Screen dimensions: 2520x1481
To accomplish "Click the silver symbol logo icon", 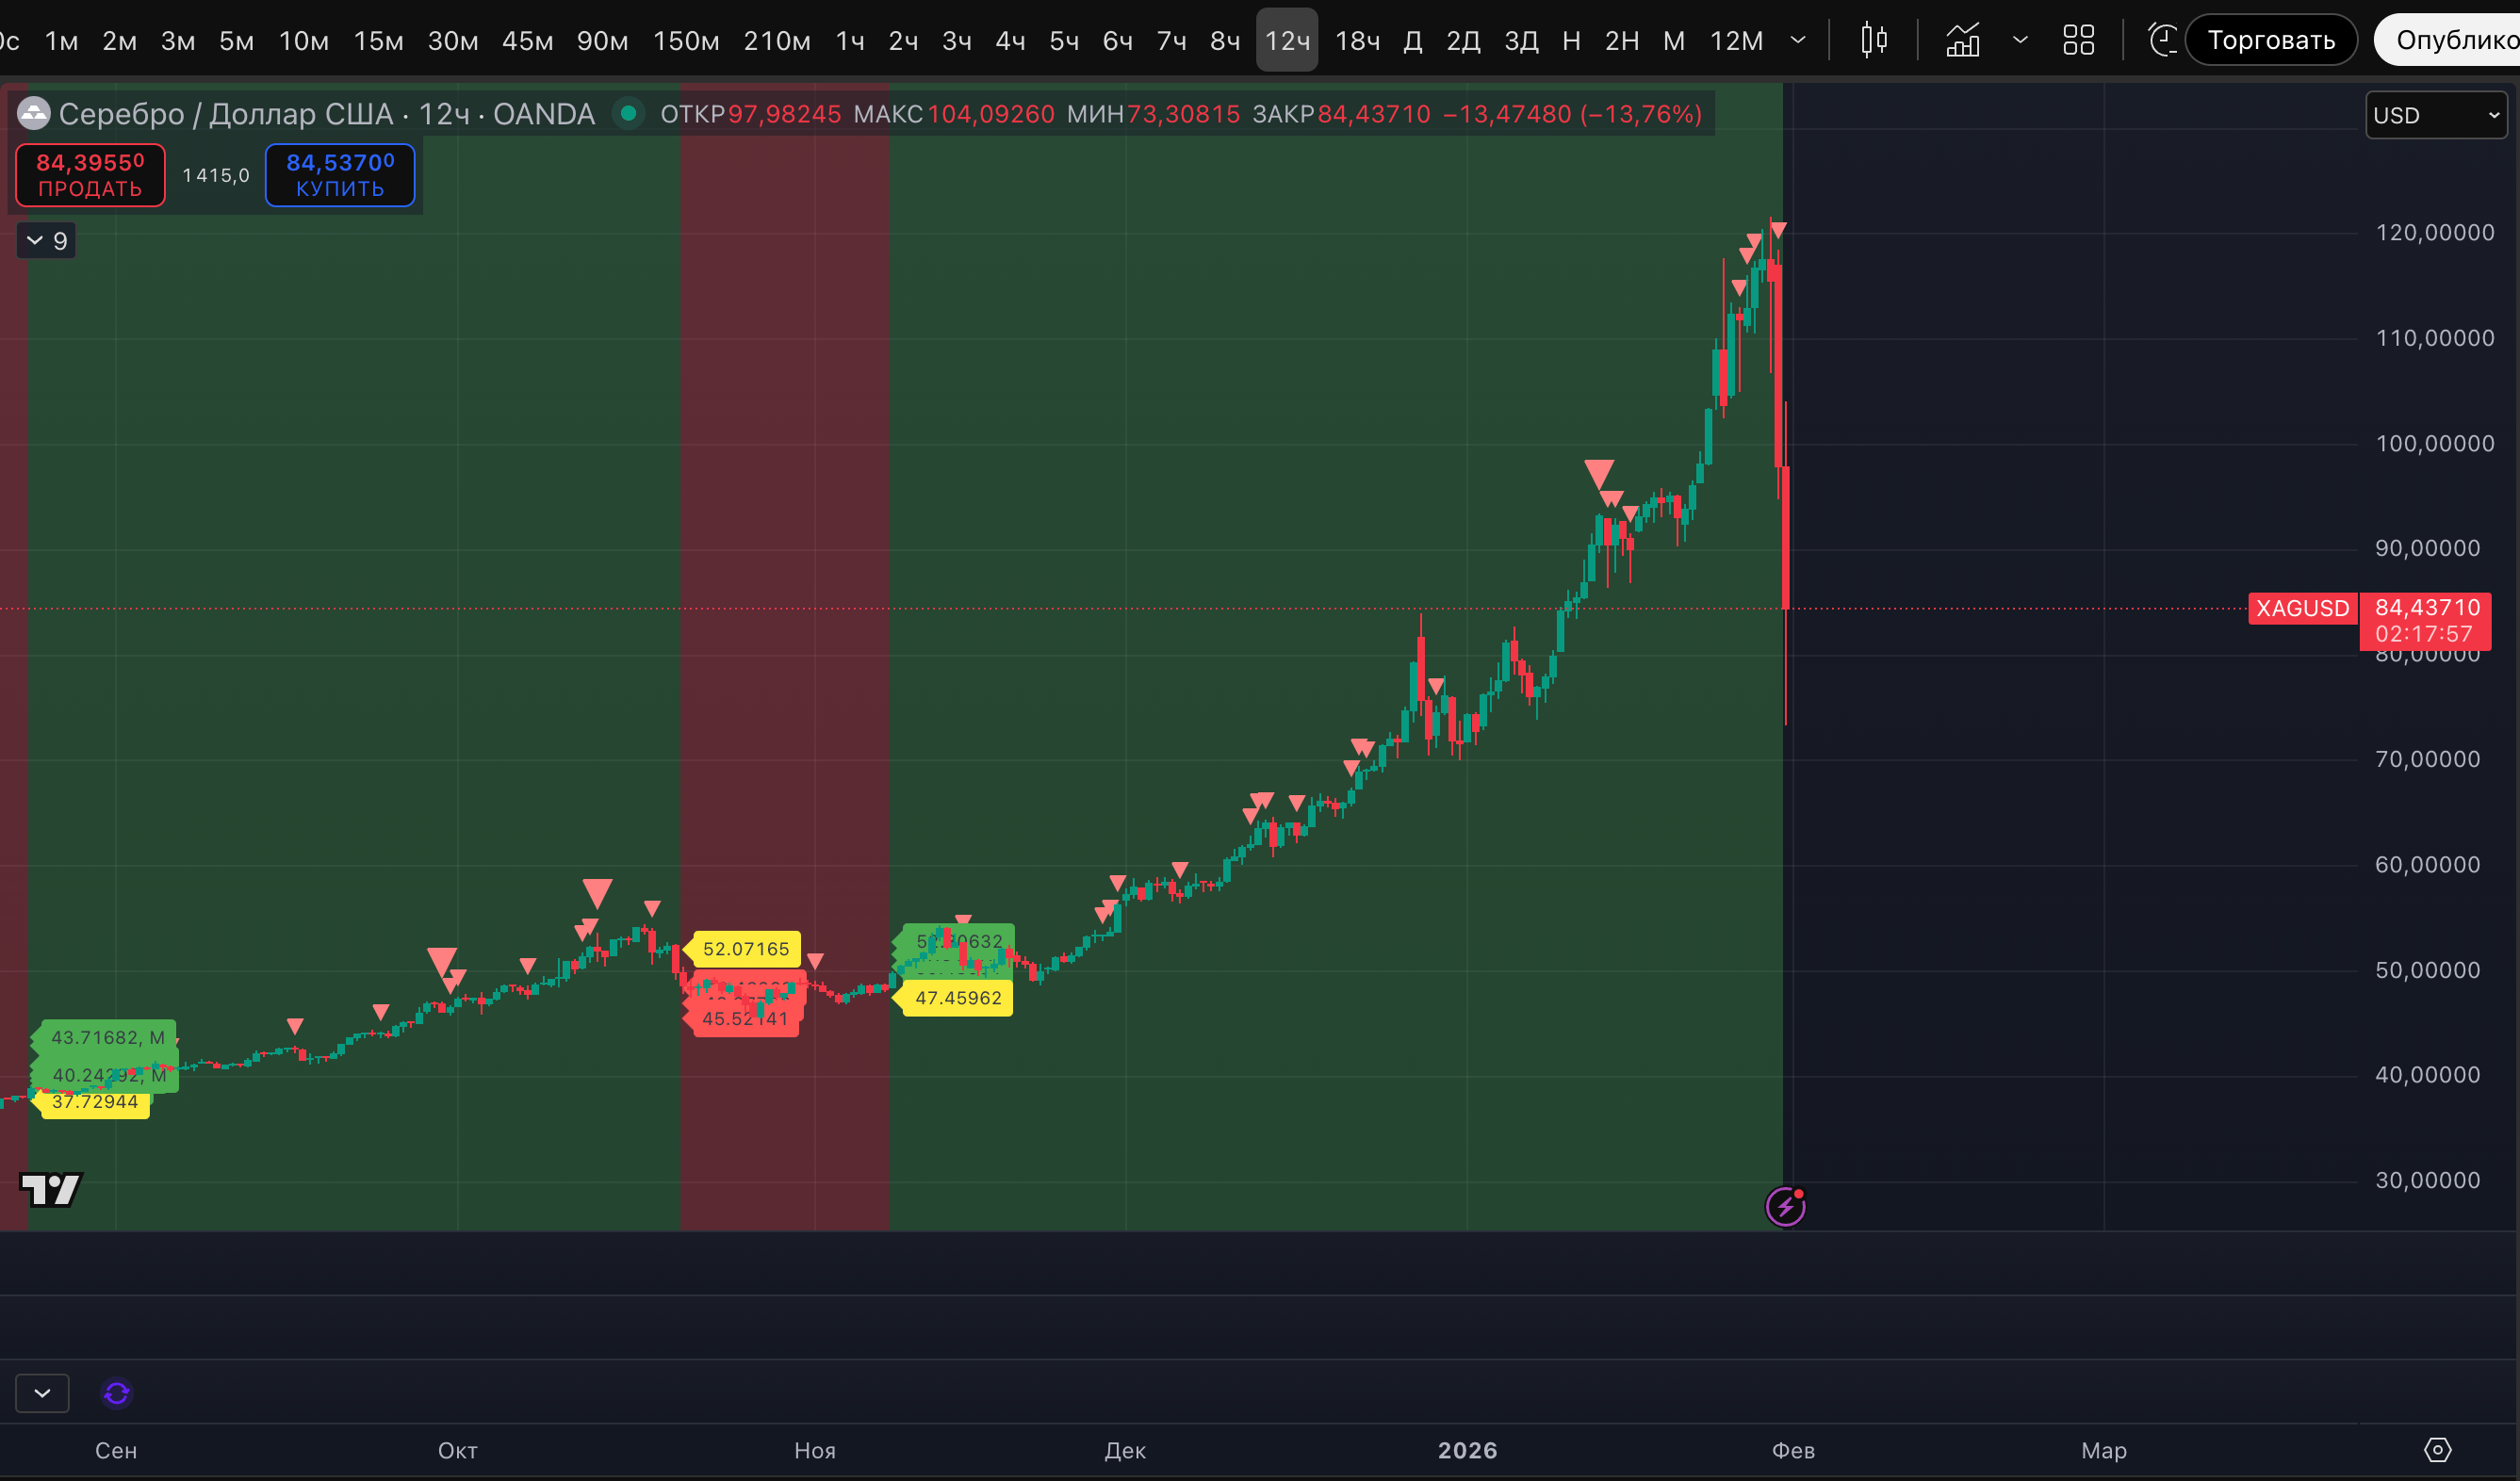I will (34, 114).
